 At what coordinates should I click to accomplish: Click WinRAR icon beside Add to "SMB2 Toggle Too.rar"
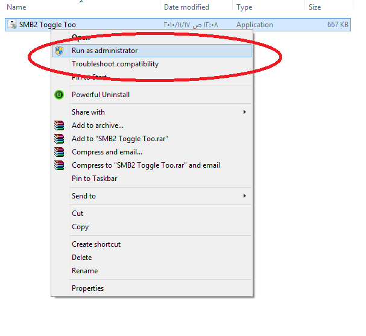pos(58,139)
